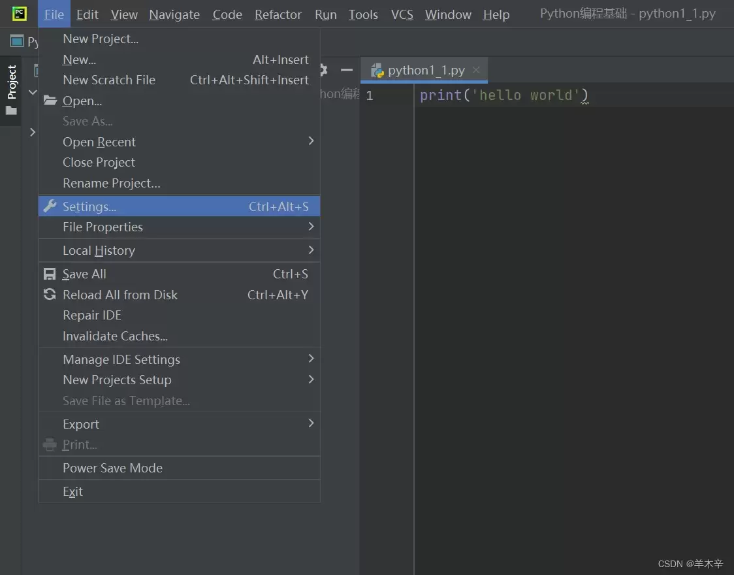
Task: Choose New... menu entry
Action: [180, 59]
